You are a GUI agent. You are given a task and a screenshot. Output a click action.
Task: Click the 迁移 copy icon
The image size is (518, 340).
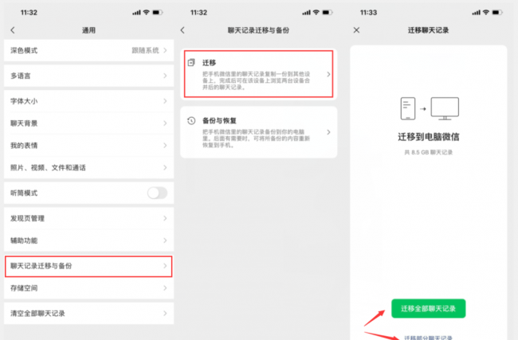[191, 62]
